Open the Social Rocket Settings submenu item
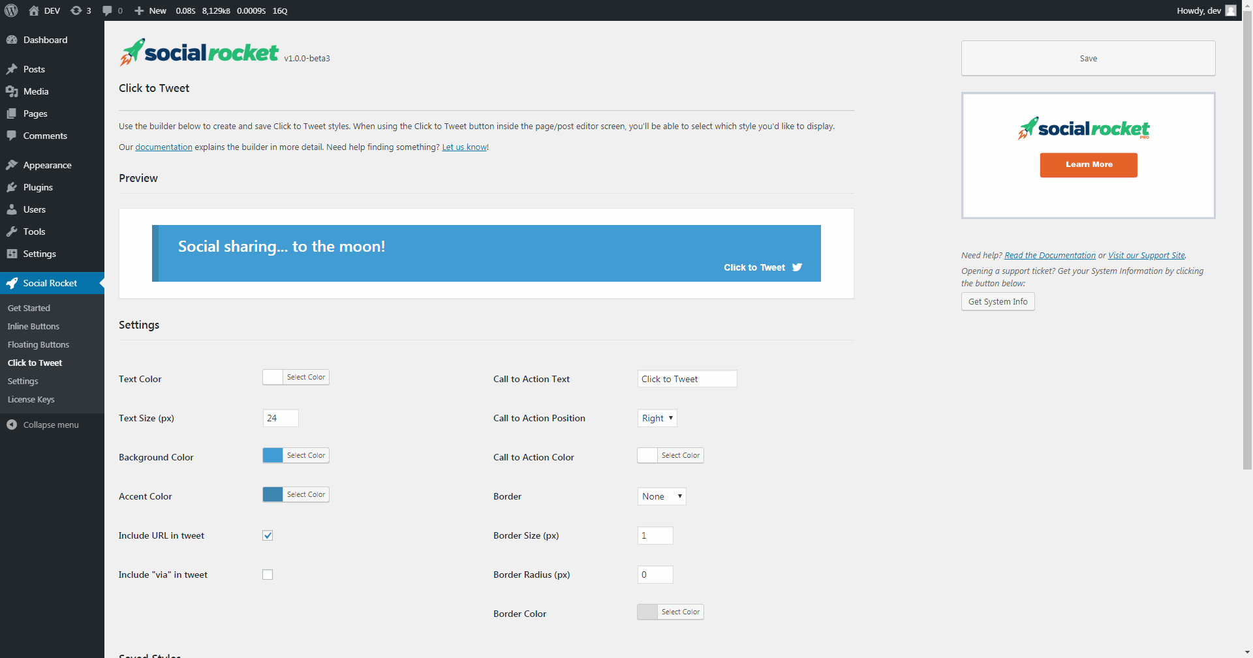This screenshot has height=658, width=1253. tap(23, 381)
